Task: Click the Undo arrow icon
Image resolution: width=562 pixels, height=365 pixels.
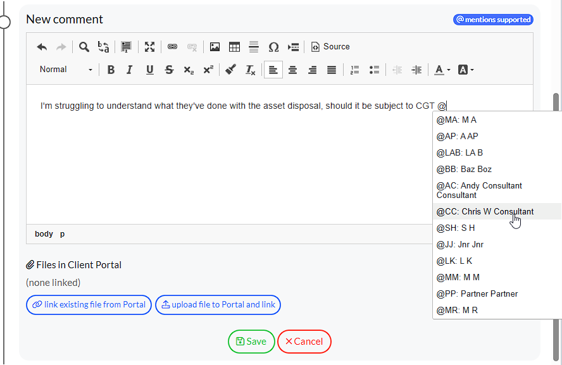Action: click(42, 47)
